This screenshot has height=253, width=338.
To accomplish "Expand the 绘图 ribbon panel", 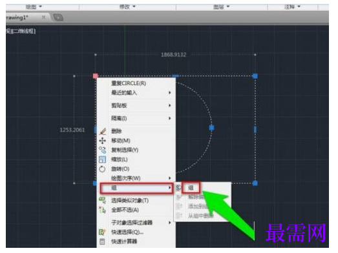I will coord(34,6).
